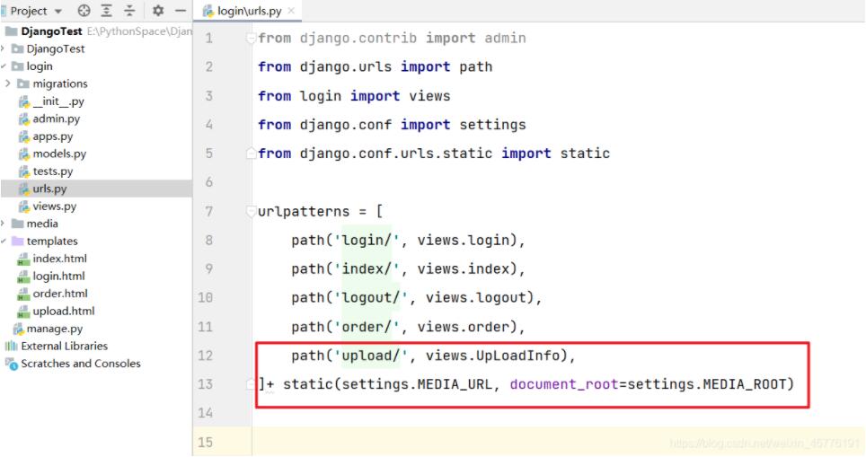Click the locate/select opened file target icon
The height and width of the screenshot is (457, 866).
[84, 11]
